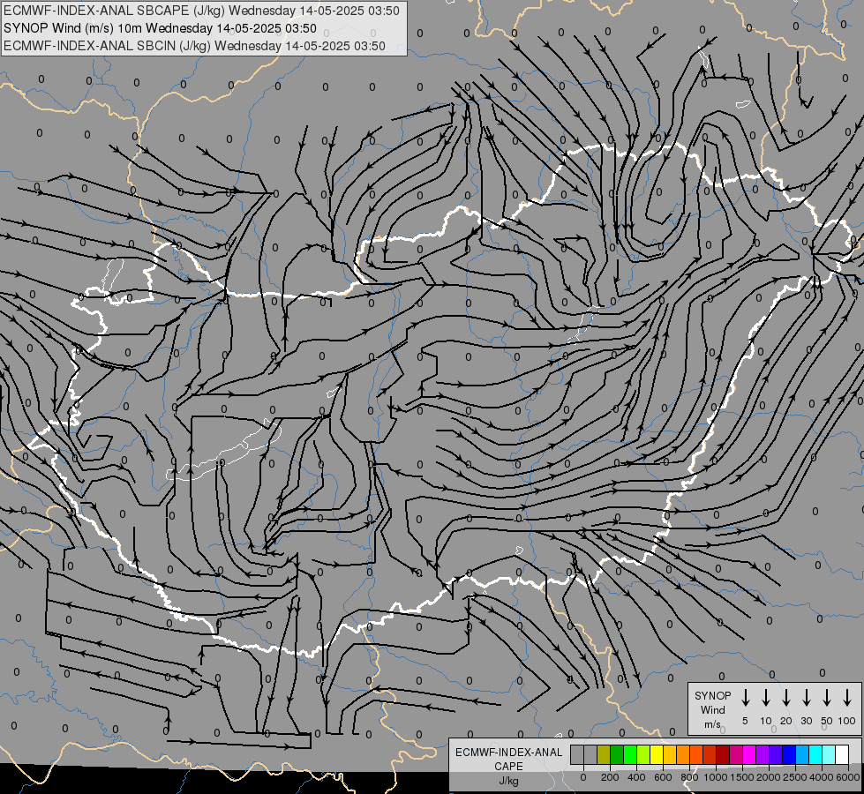
Task: Click the 800 tick label on color scale
Action: pos(689,777)
